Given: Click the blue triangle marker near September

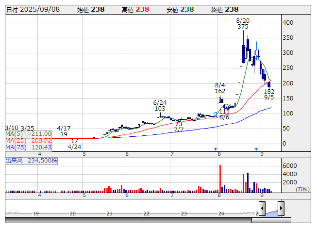Looking at the screenshot, I should (x=256, y=149).
